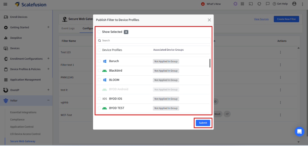Click the DeepDive chart icon
Image resolution: width=308 pixels, height=146 pixels.
coord(6,38)
